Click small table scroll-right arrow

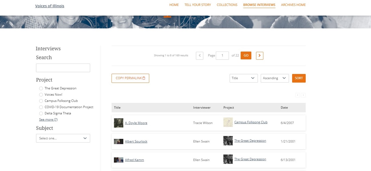[x=303, y=95]
